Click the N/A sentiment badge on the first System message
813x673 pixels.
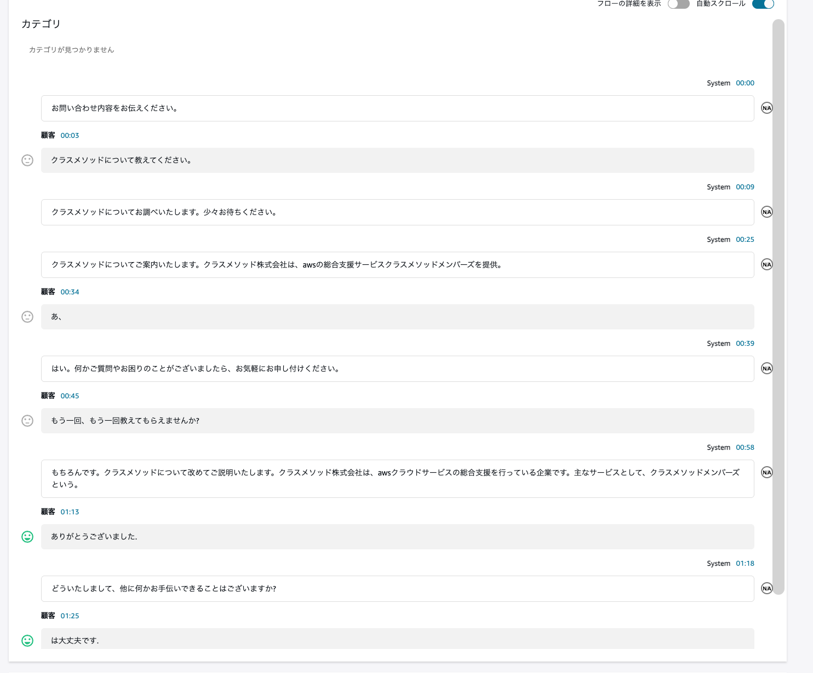[x=766, y=108]
